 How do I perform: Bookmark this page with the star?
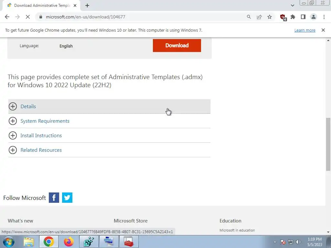[x=270, y=17]
